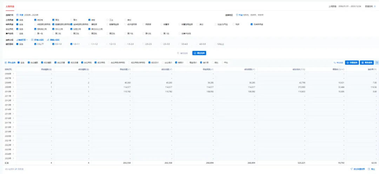Expand the 2009年 row
The height and width of the screenshot is (174, 379).
(14, 87)
